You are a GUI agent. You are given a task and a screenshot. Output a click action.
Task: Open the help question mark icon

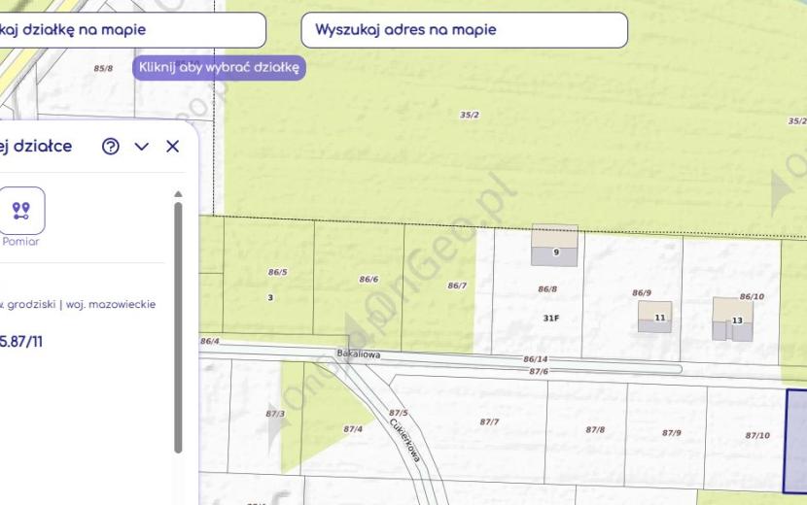point(111,147)
